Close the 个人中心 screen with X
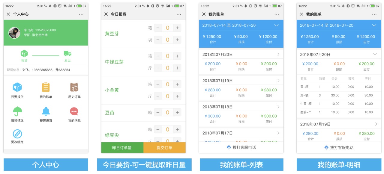 (8, 14)
